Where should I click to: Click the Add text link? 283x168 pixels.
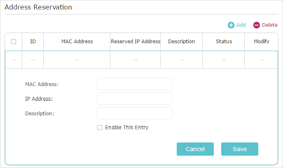pyautogui.click(x=241, y=25)
